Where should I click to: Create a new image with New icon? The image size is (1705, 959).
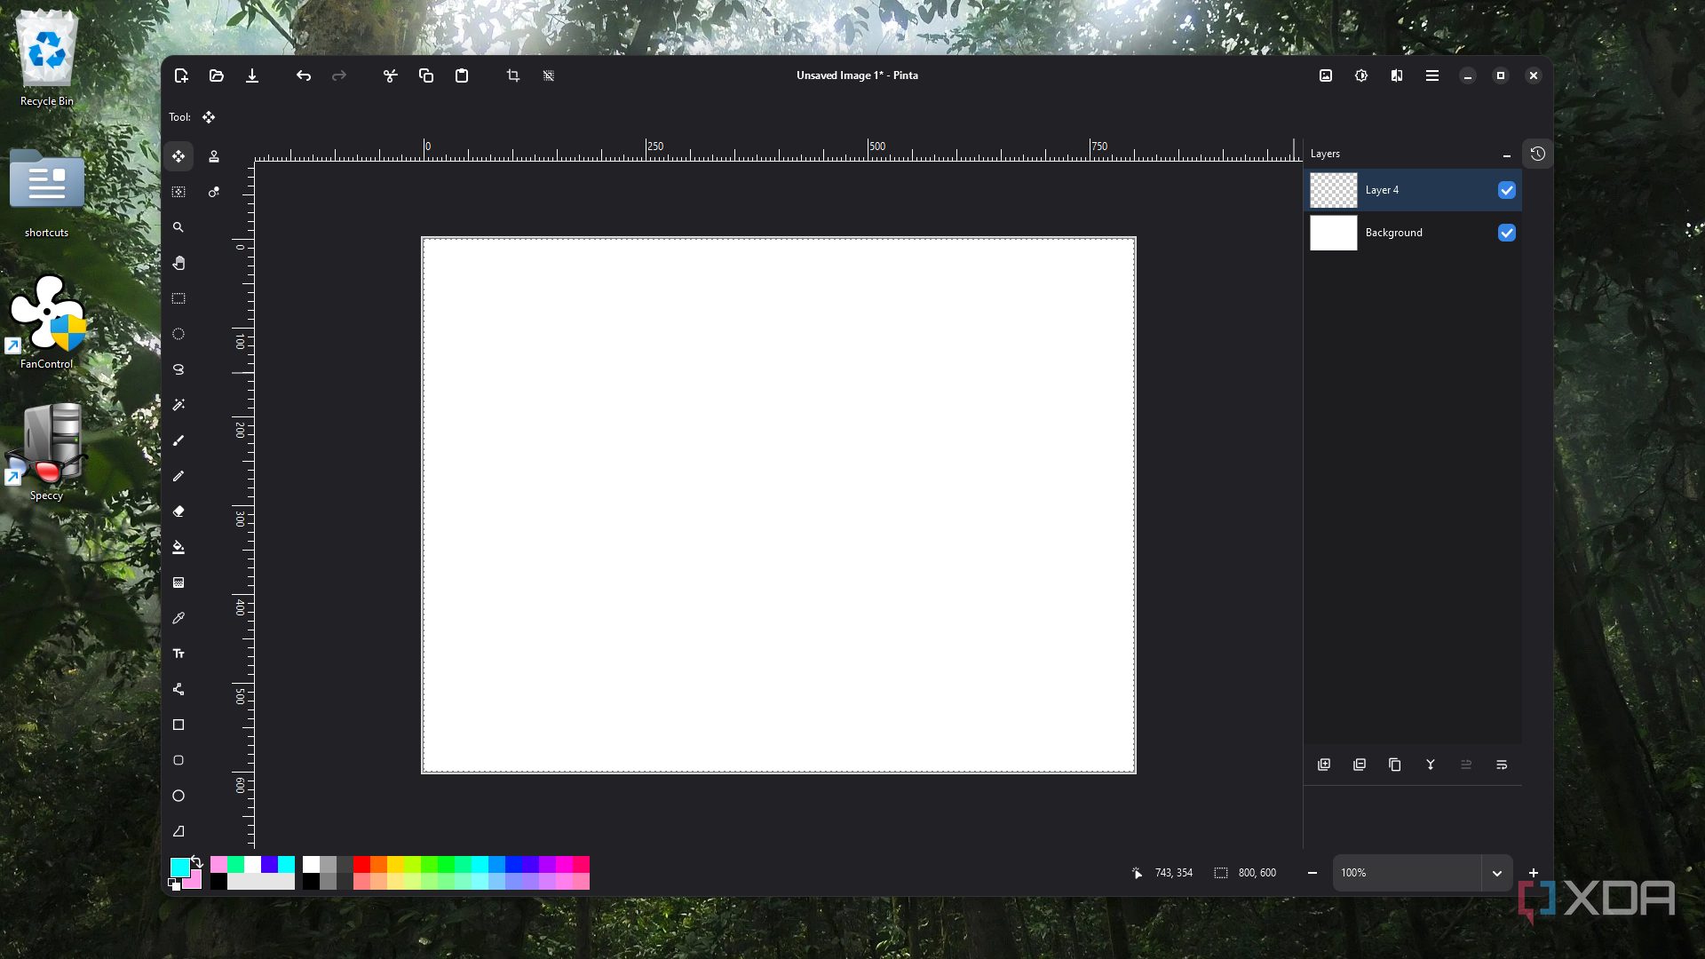[181, 75]
